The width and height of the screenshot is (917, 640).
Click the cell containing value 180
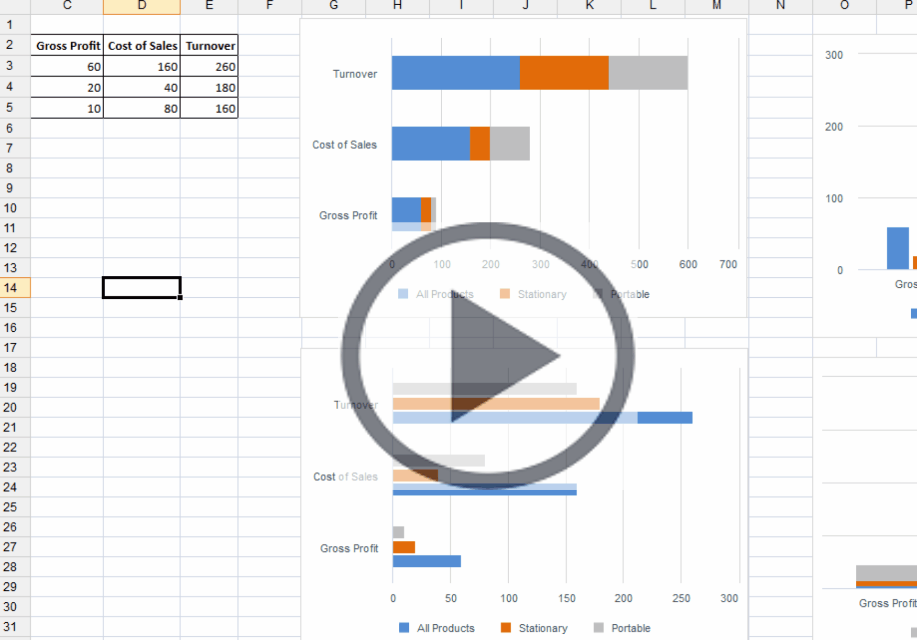pos(209,87)
